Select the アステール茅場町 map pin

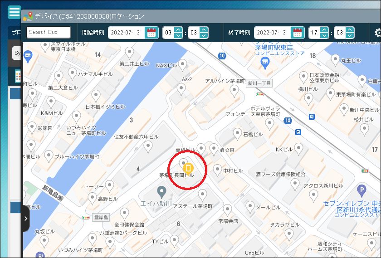point(202,195)
